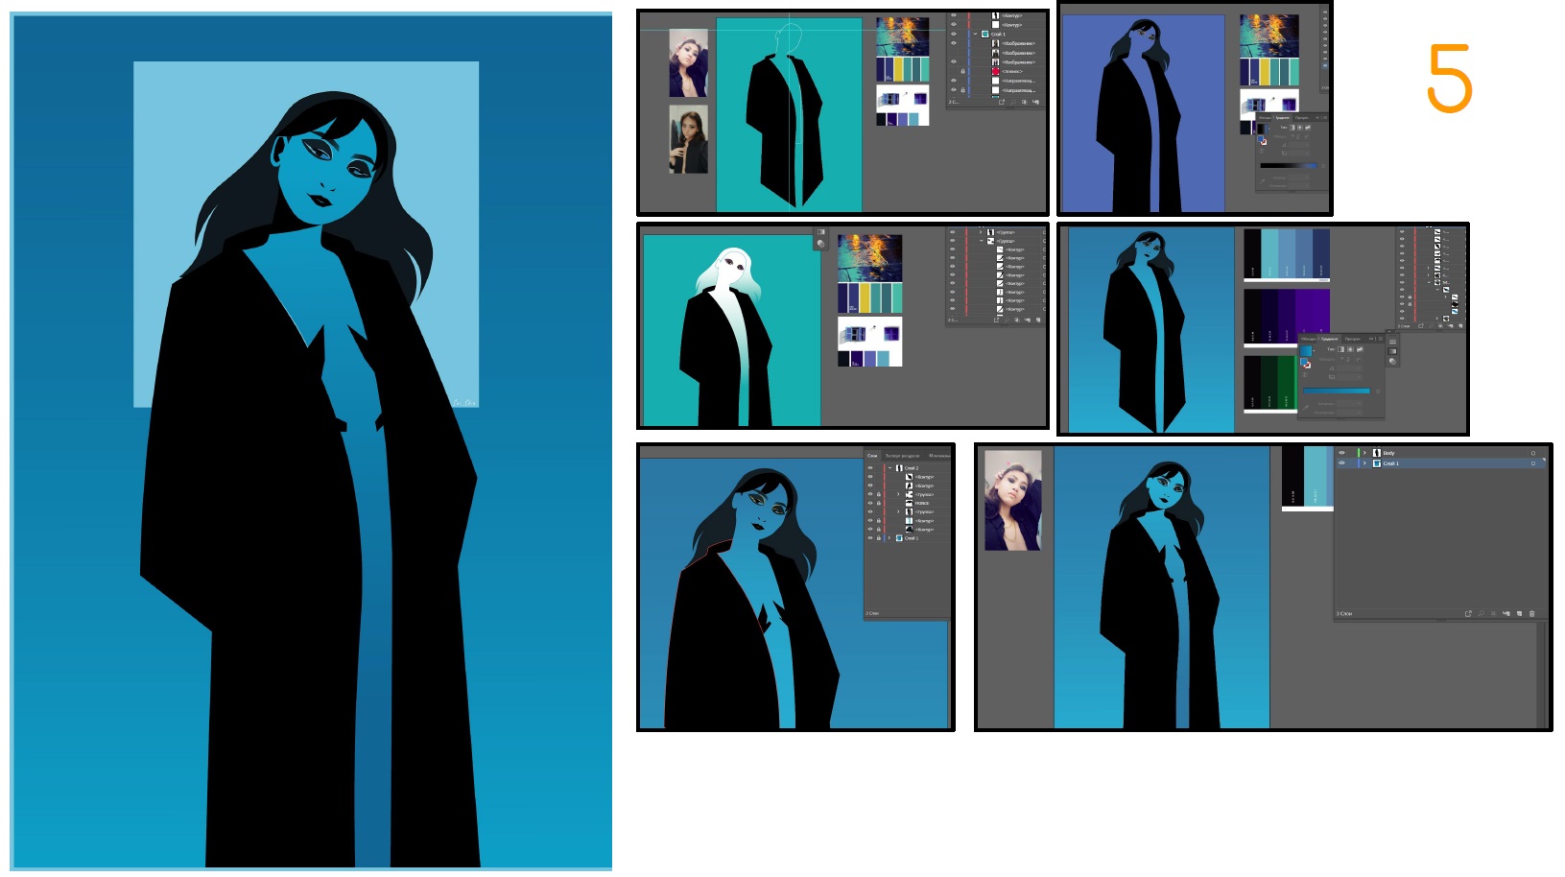Click Collect for Export icon beside 3 Слои
This screenshot has width=1565, height=877.
(x=1468, y=614)
